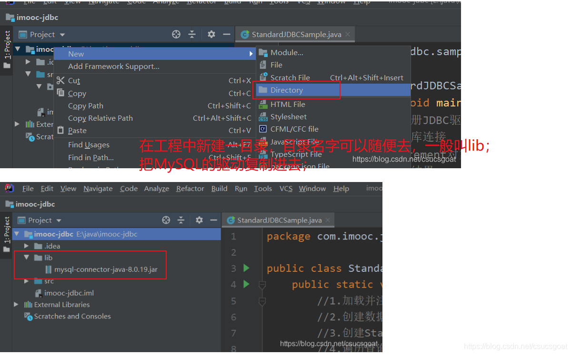Hide the lower Project panel with minus icon
This screenshot has width=572, height=355.
click(214, 220)
